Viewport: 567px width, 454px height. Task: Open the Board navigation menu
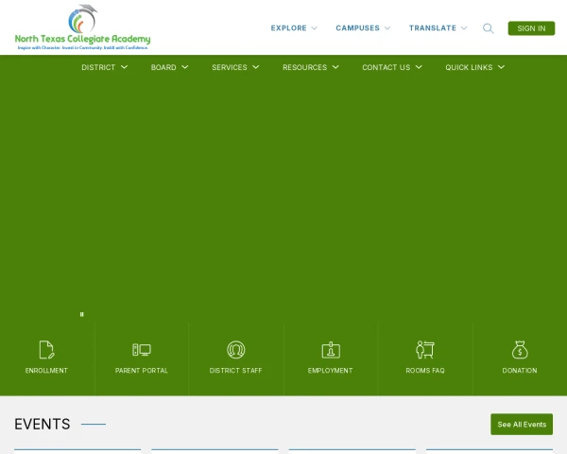(x=169, y=67)
